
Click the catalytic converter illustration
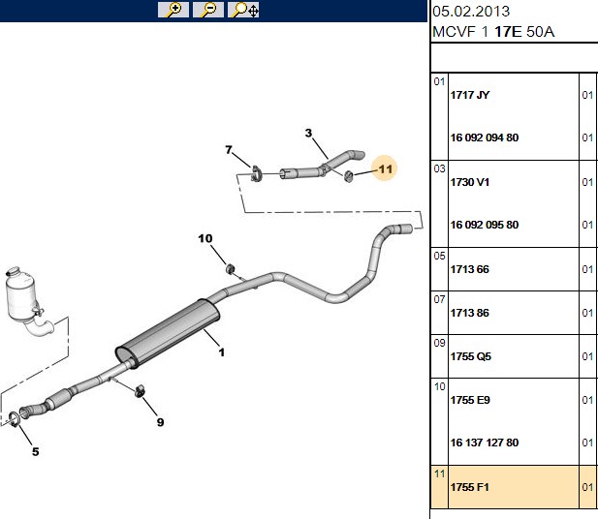click(x=29, y=302)
